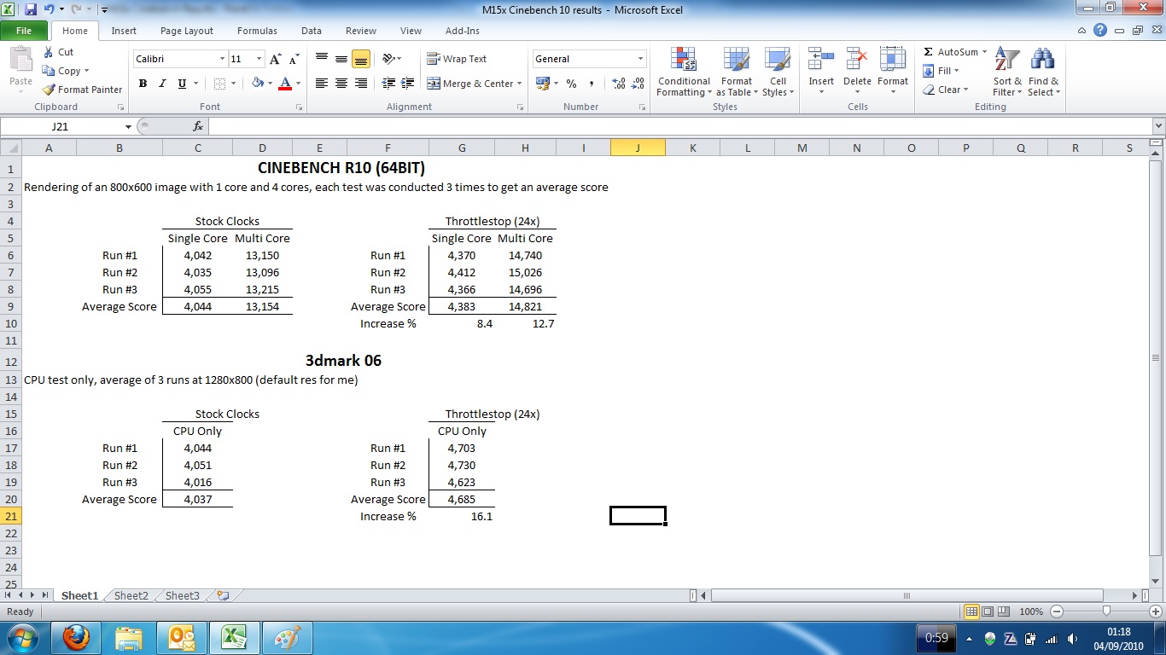Open the Borders dropdown arrow
Viewport: 1166px width, 655px height.
(234, 84)
